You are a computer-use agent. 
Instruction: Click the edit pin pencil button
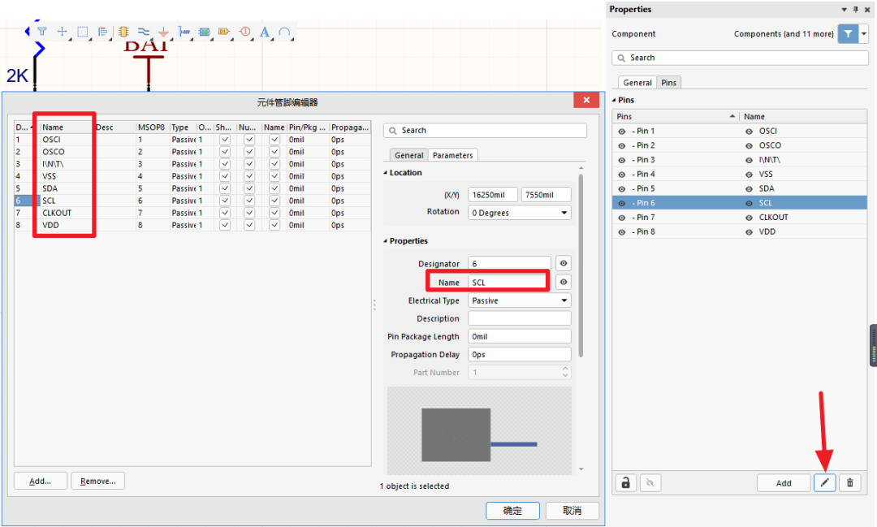824,483
